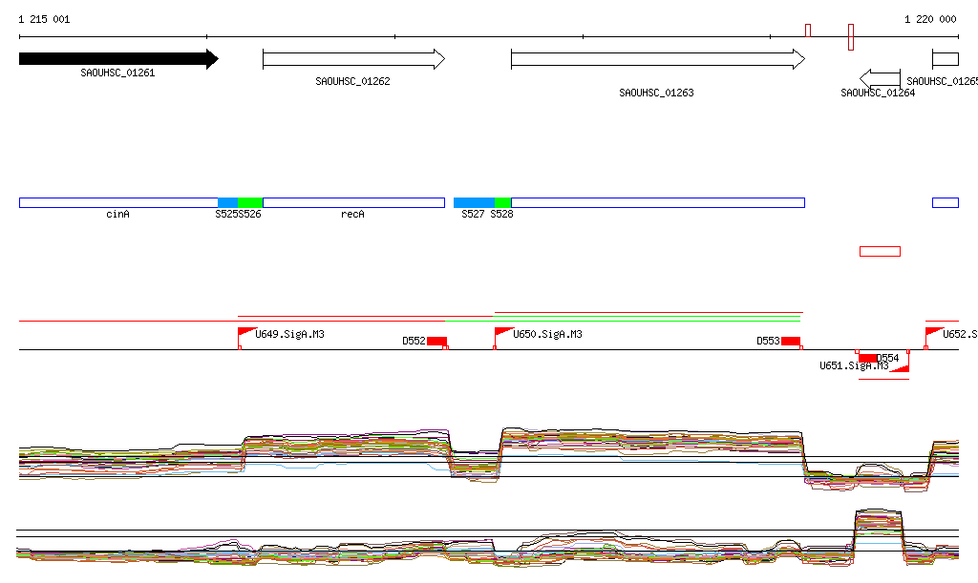This screenshot has height=583, width=978.
Task: Click the U649.SigA.M3 promoter flag
Action: point(247,334)
